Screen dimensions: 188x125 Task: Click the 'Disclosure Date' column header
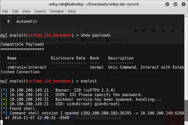tap(68, 58)
